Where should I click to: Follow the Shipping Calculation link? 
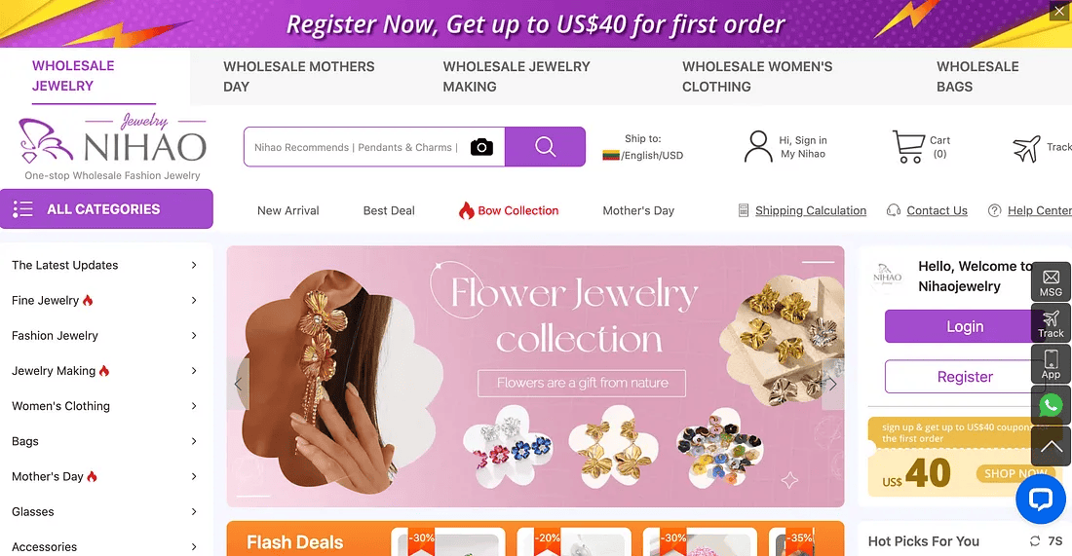810,210
